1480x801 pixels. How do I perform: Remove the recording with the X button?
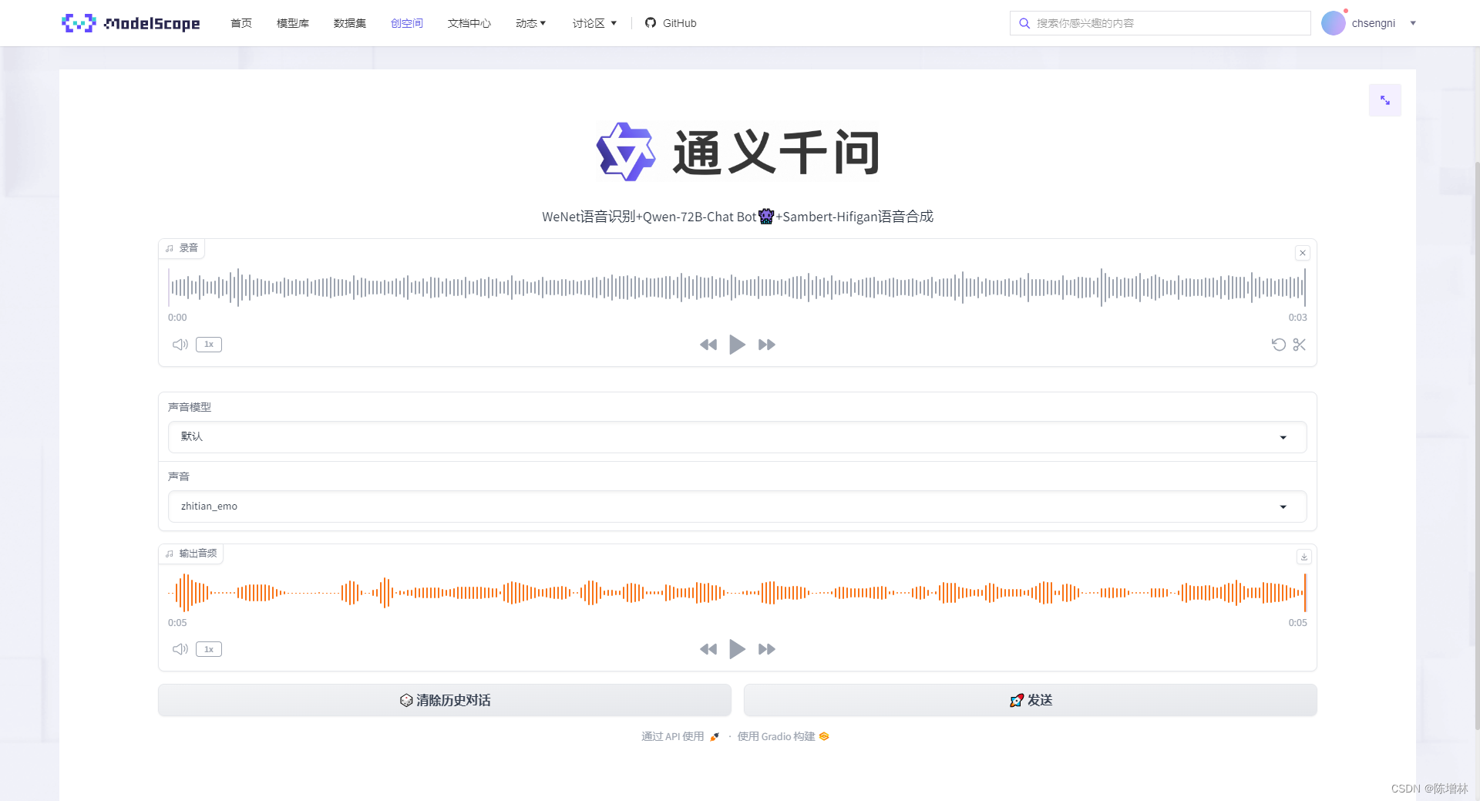click(1303, 253)
